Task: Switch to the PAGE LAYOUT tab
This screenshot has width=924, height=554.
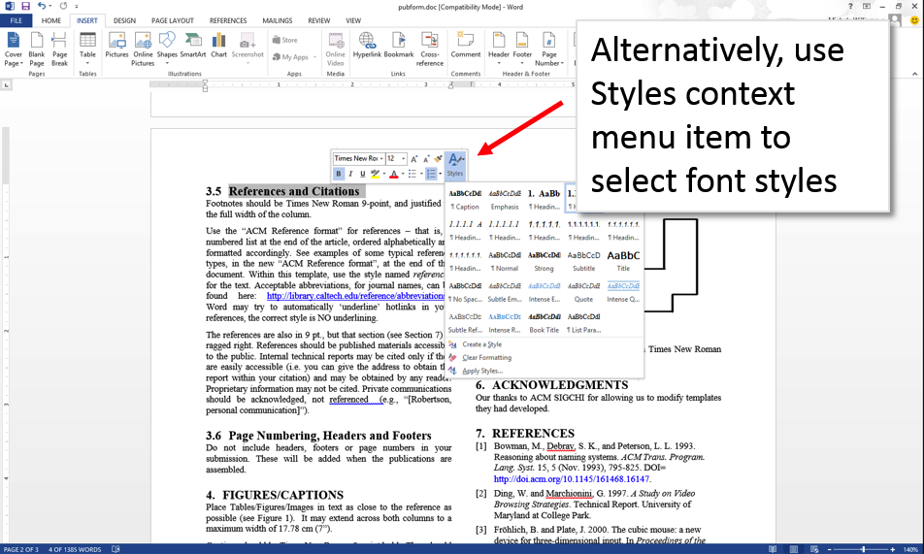Action: (x=173, y=20)
